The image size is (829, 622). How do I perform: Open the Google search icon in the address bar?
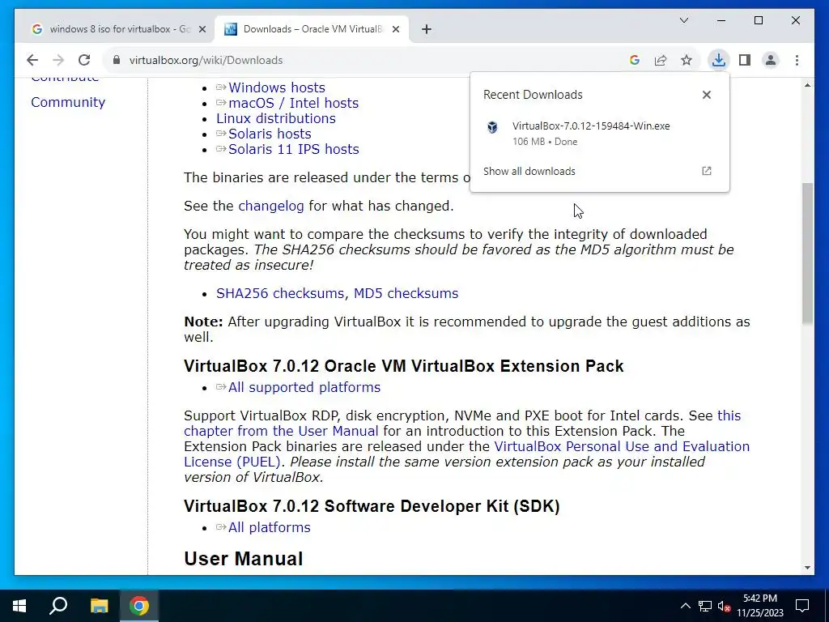tap(635, 60)
